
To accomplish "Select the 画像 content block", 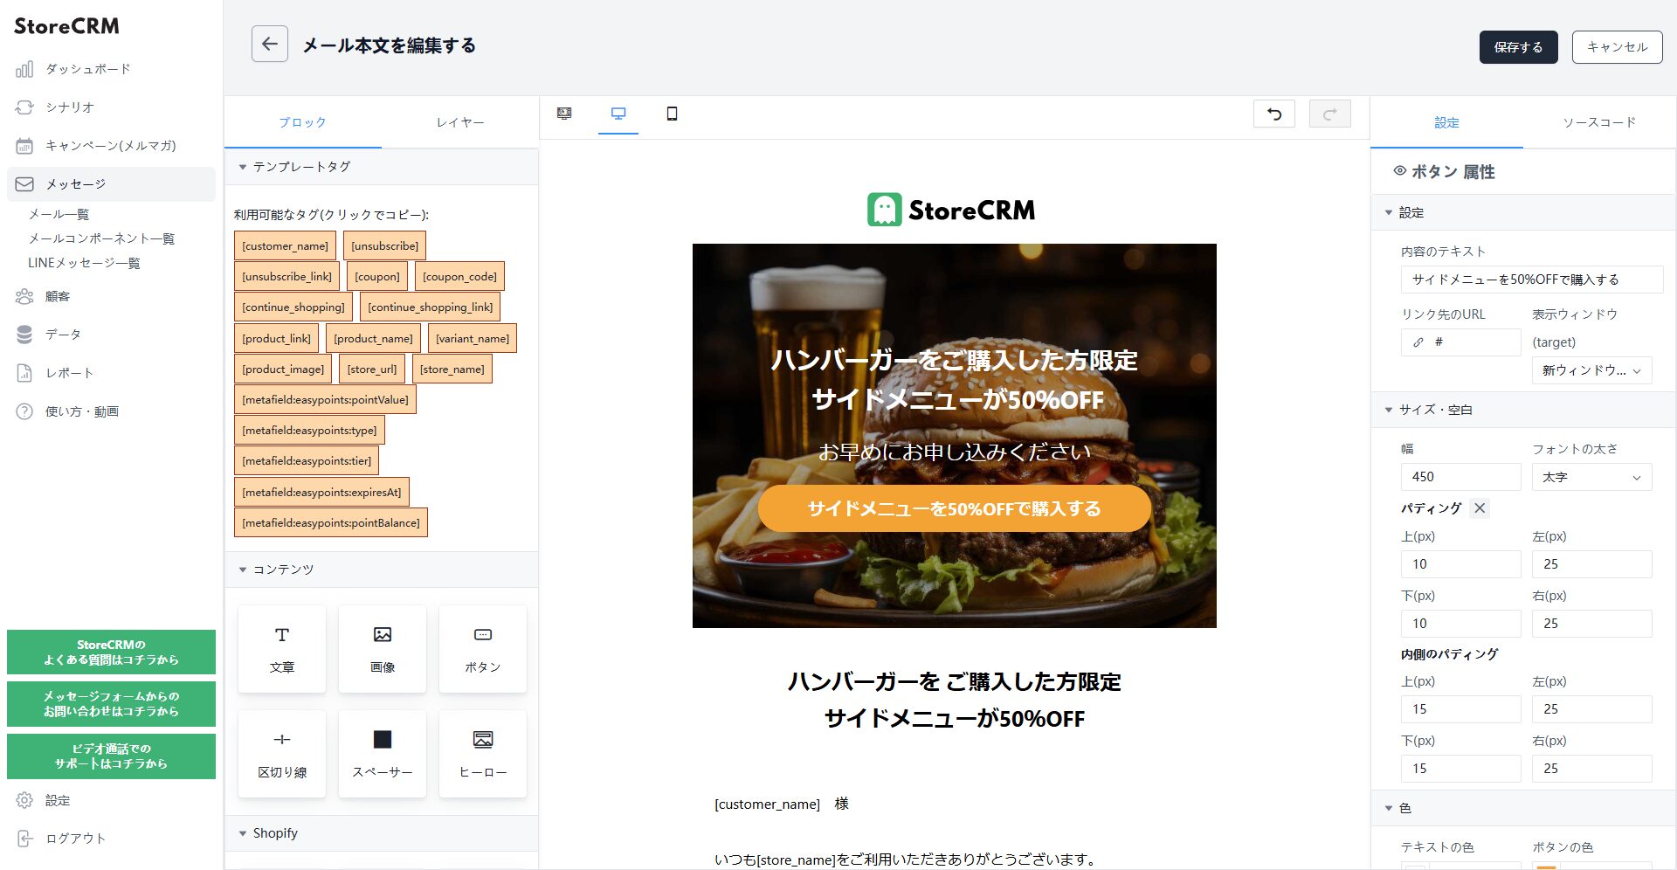I will click(x=383, y=649).
